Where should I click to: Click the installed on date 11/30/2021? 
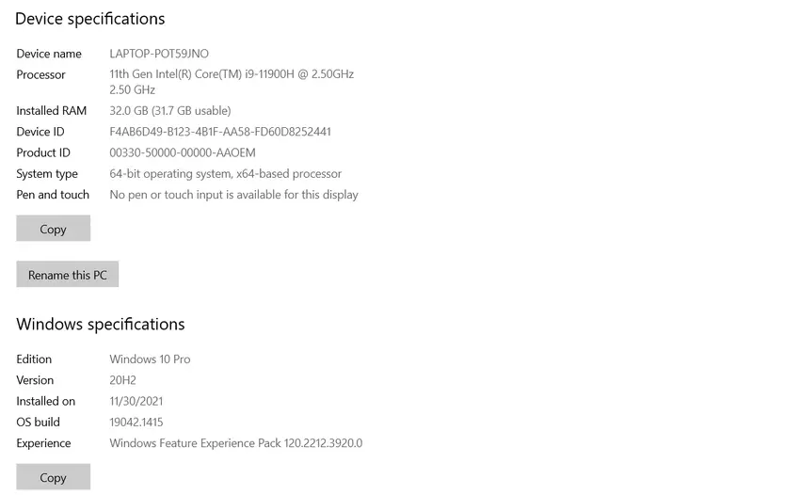(136, 401)
